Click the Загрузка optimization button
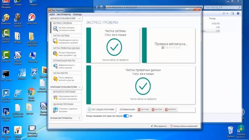The height and width of the screenshot is (140, 249). 144,110
